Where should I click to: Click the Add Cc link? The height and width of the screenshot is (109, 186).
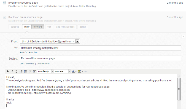[24, 52]
